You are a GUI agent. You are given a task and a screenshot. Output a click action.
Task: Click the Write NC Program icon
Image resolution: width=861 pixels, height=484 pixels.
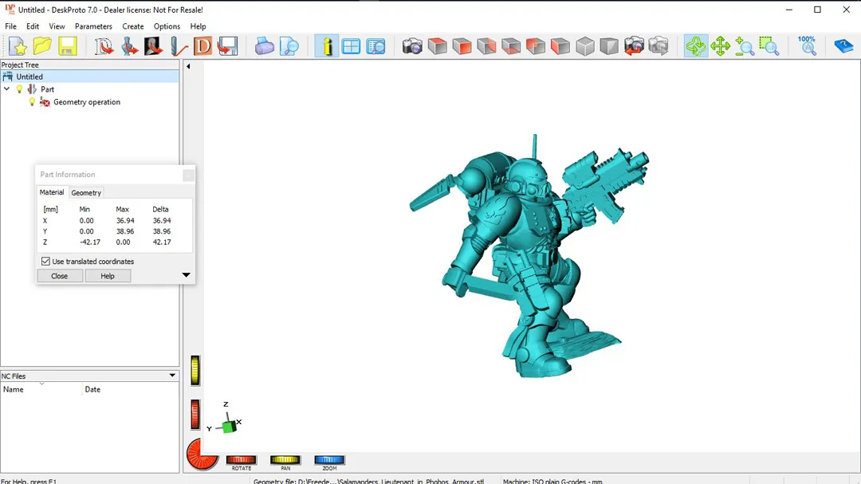click(227, 46)
